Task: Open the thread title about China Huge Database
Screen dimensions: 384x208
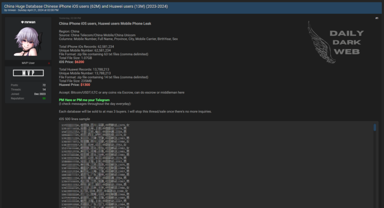Action: [86, 6]
